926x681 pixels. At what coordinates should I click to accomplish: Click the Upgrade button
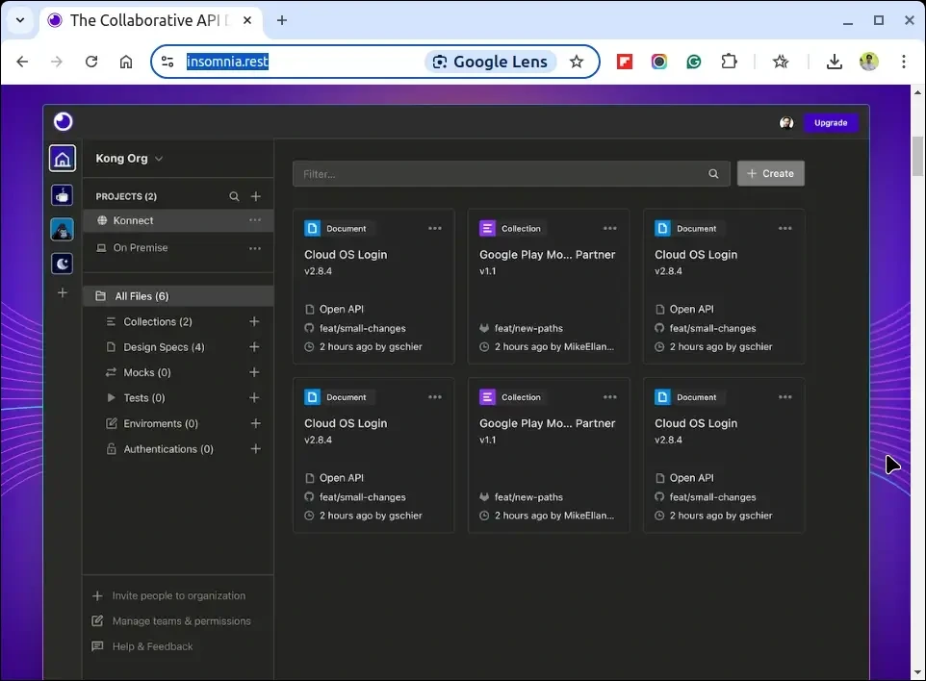[831, 123]
